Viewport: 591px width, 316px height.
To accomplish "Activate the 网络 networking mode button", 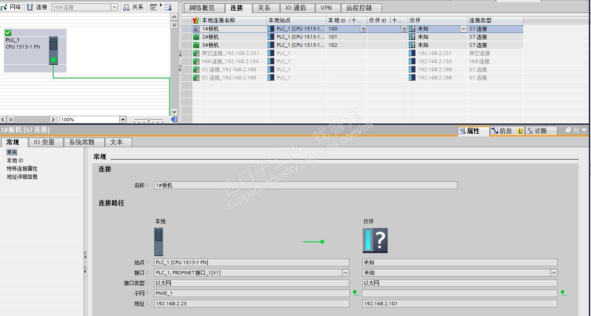I will 12,7.
